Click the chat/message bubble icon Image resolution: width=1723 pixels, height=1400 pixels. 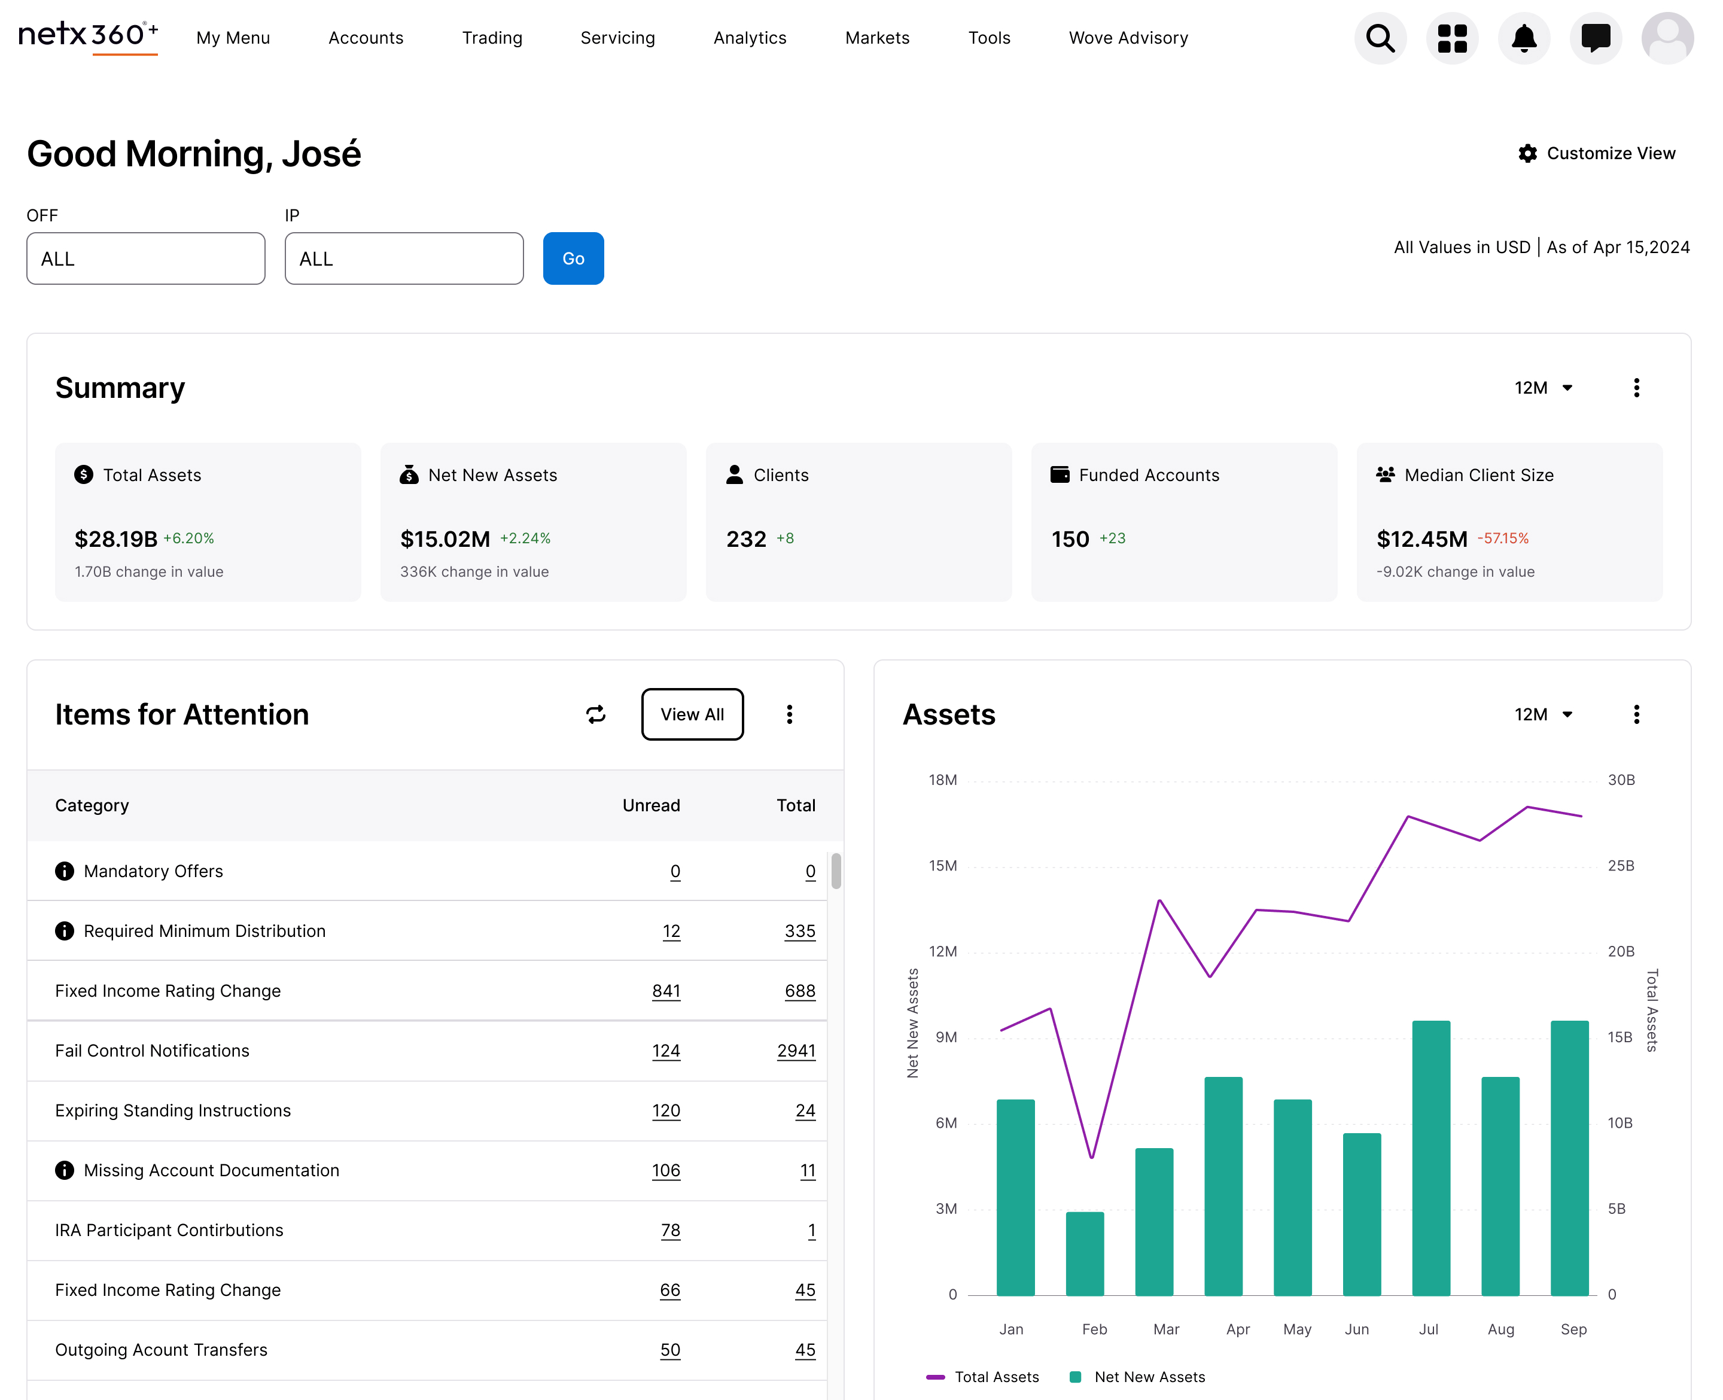[x=1596, y=38]
